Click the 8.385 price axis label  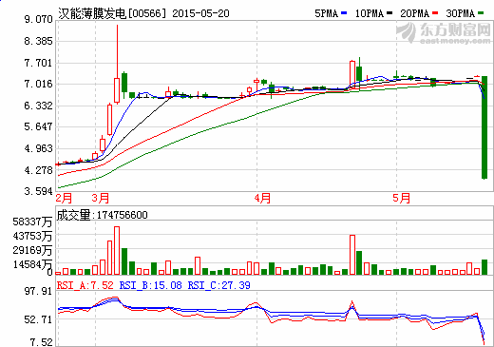tap(38, 41)
